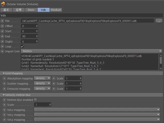The height and width of the screenshot is (123, 164).
Task: Toggle the Vel.y mapping animation dot
Action: [x=4, y=115]
